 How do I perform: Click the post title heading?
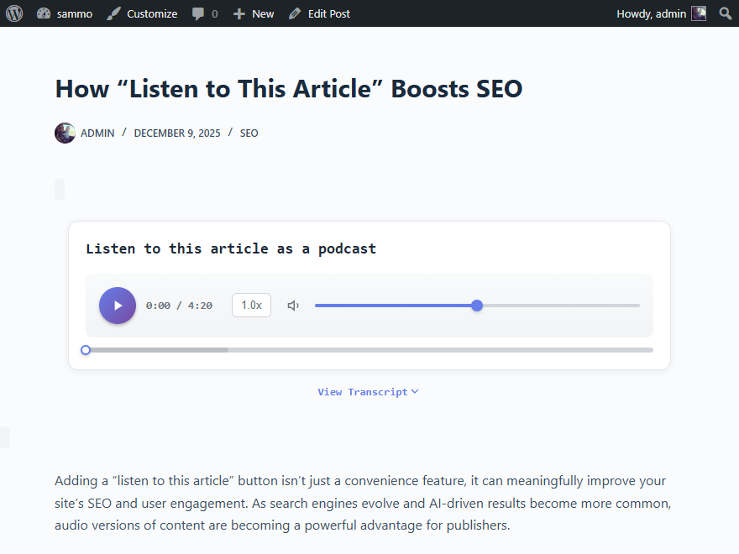pyautogui.click(x=288, y=88)
